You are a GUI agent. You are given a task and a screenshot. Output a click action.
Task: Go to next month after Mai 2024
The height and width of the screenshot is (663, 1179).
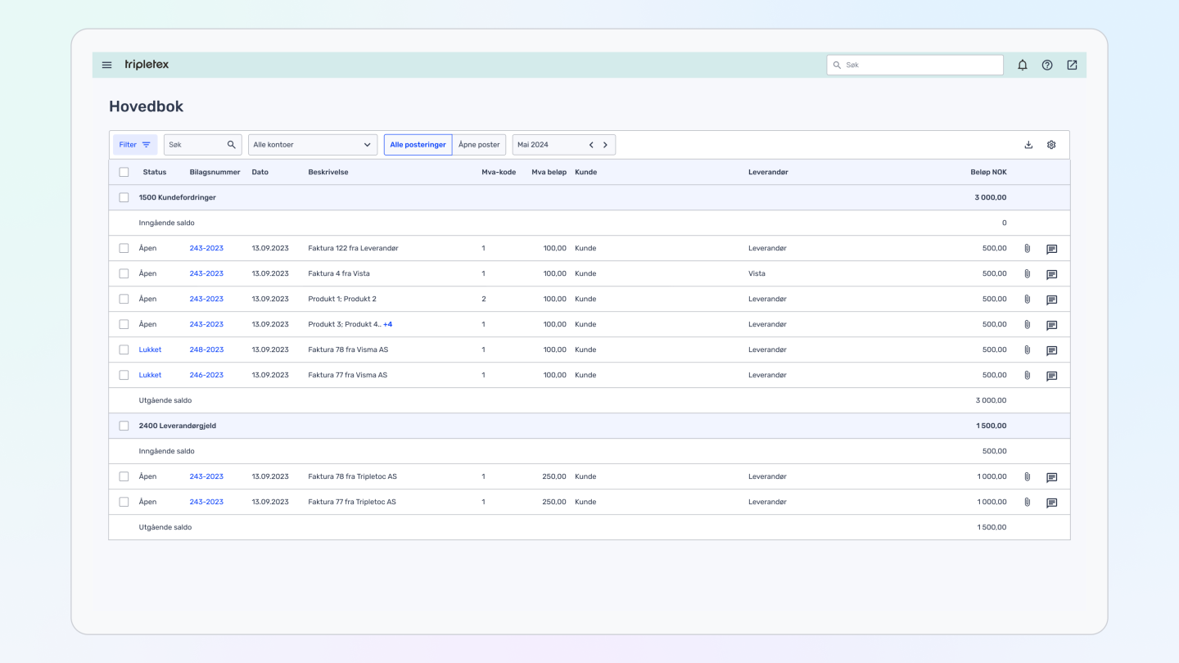605,145
